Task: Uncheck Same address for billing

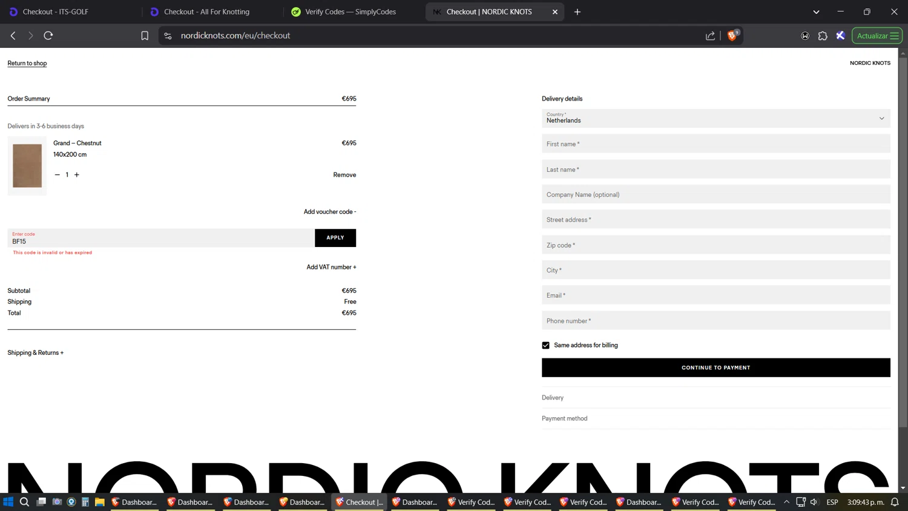Action: click(545, 345)
